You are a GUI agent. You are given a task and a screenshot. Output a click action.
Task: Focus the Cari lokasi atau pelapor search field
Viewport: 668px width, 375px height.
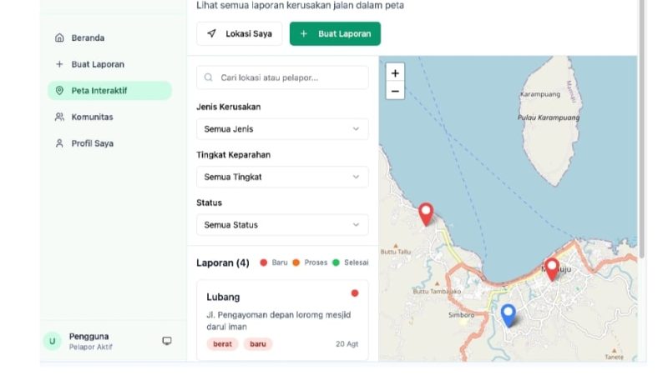282,77
